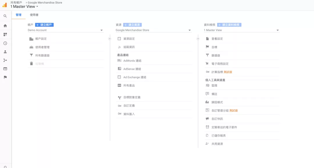Click Google Merchandise Store in the breadcrumb

pos(45,3)
